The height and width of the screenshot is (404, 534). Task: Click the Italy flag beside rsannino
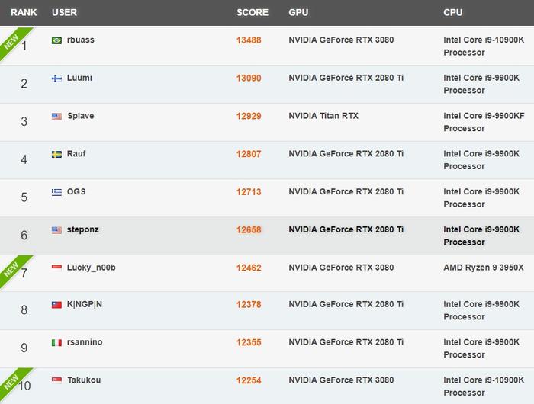point(56,343)
